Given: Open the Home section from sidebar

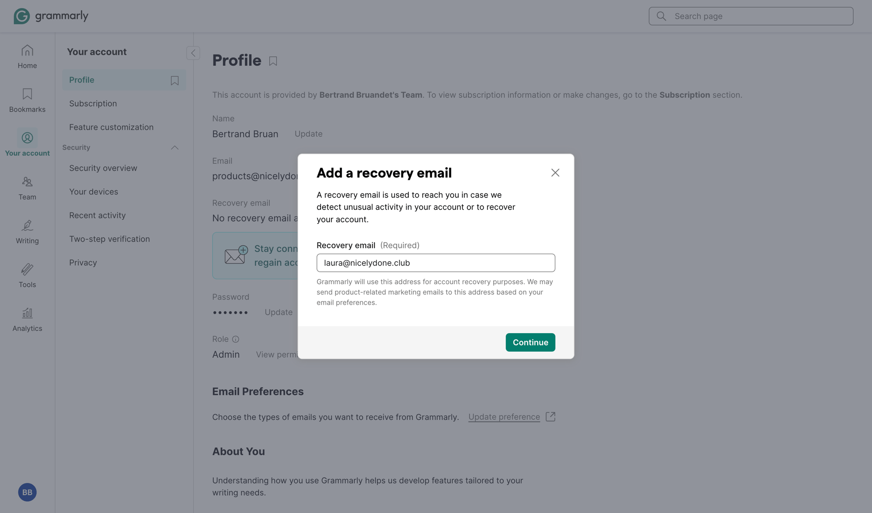Looking at the screenshot, I should click(27, 56).
